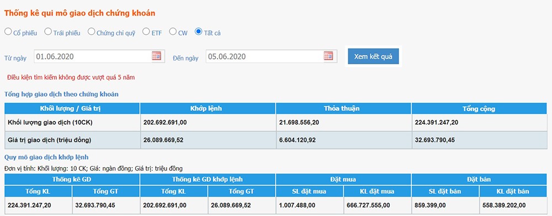
Task: Select the Cổ phiếu radio button
Action: [x=8, y=31]
